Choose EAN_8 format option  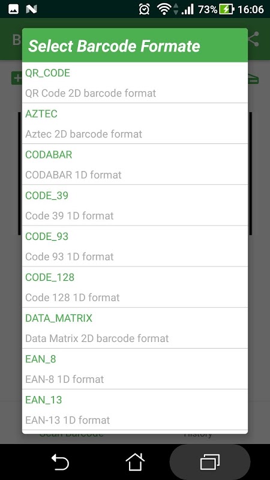click(134, 369)
